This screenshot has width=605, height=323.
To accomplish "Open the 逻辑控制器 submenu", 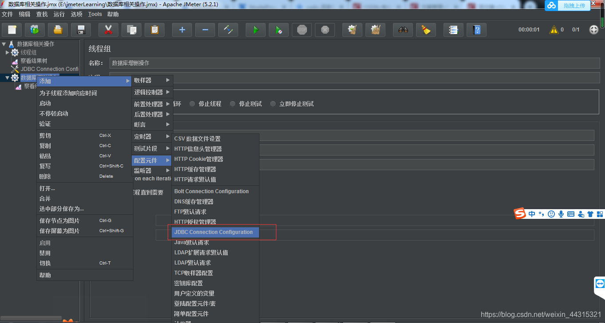I will (152, 92).
